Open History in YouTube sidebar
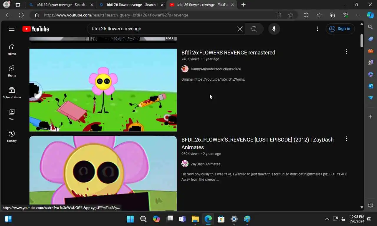The width and height of the screenshot is (377, 226). [12, 137]
